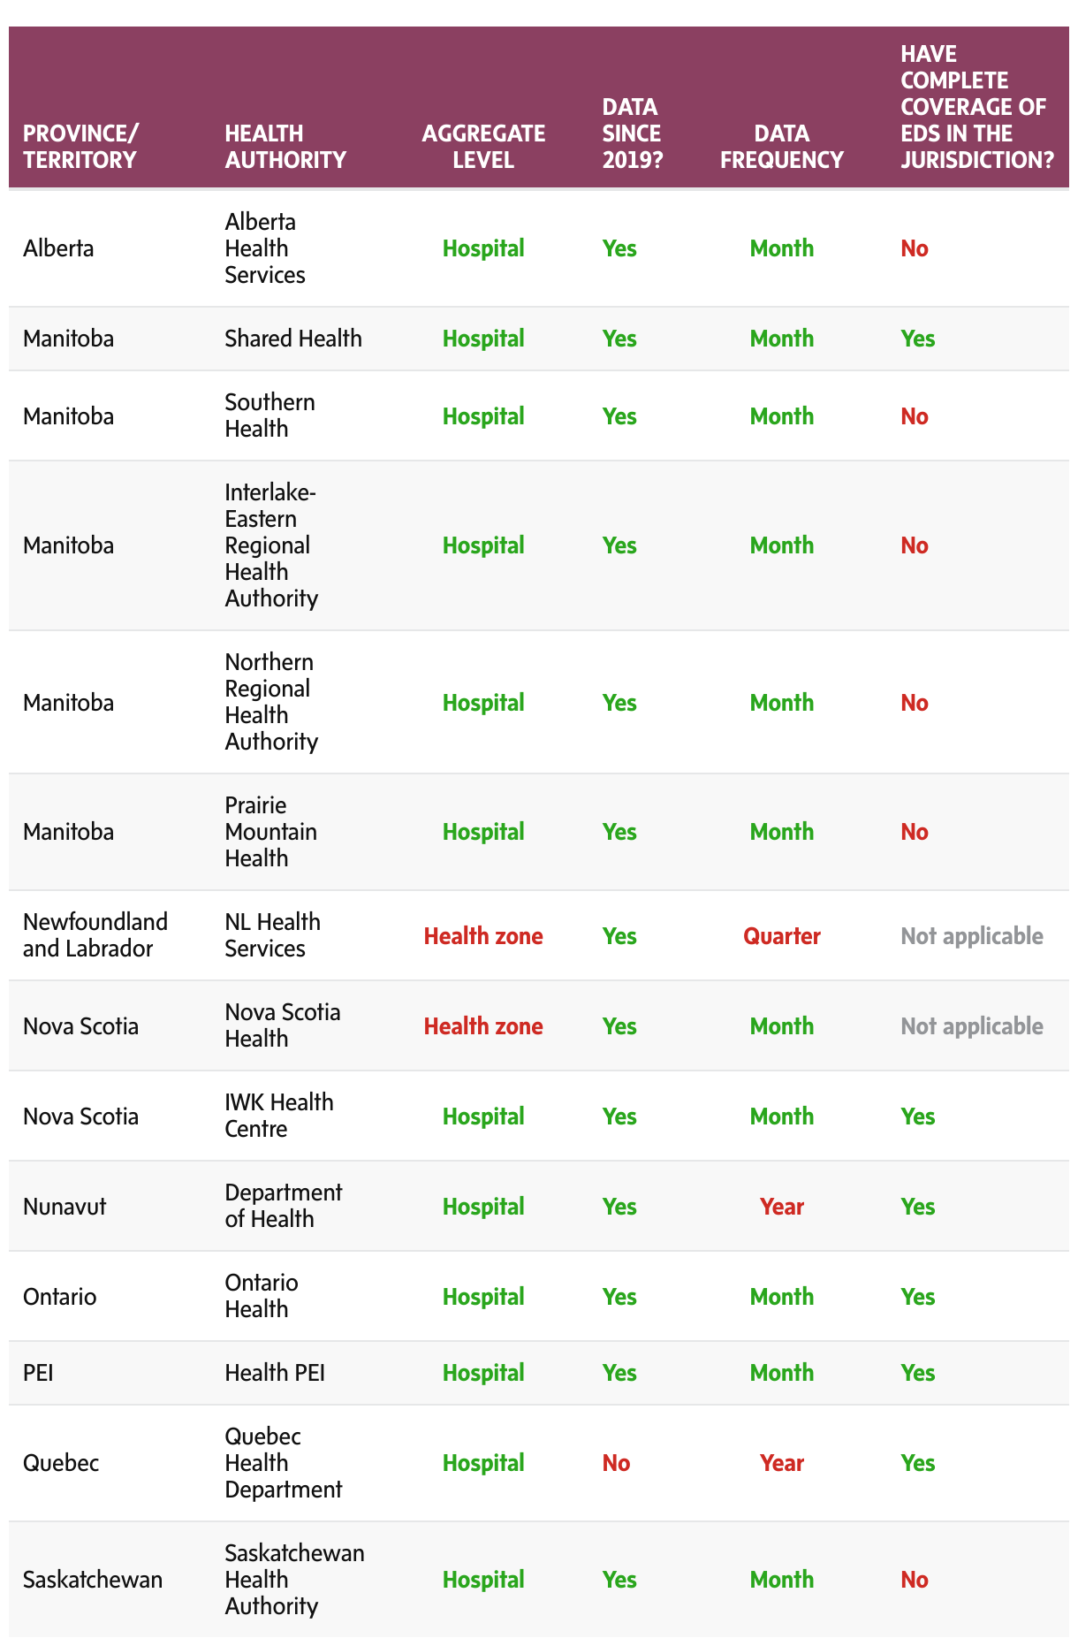Click the Province/Territory column header
The width and height of the screenshot is (1078, 1646).
80,147
